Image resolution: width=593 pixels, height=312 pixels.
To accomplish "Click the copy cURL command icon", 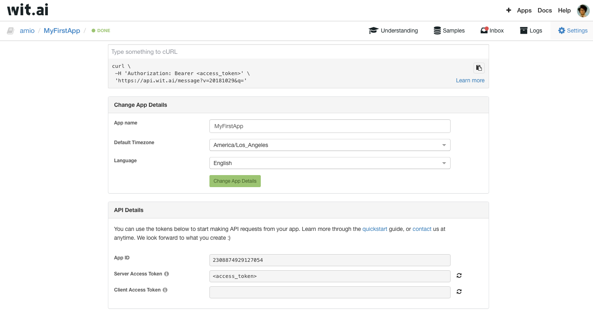I will (x=479, y=68).
